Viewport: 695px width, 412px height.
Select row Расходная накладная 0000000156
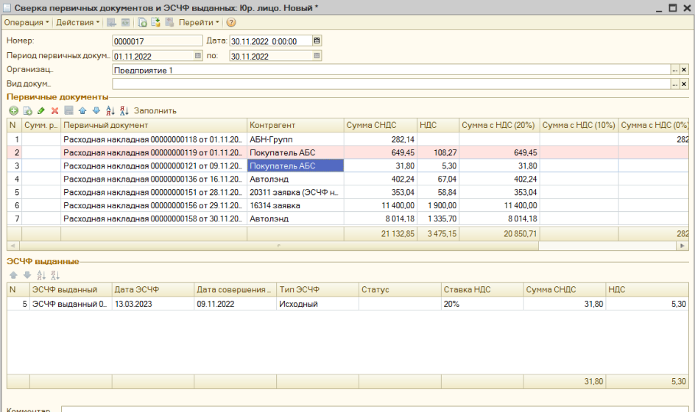(x=347, y=205)
